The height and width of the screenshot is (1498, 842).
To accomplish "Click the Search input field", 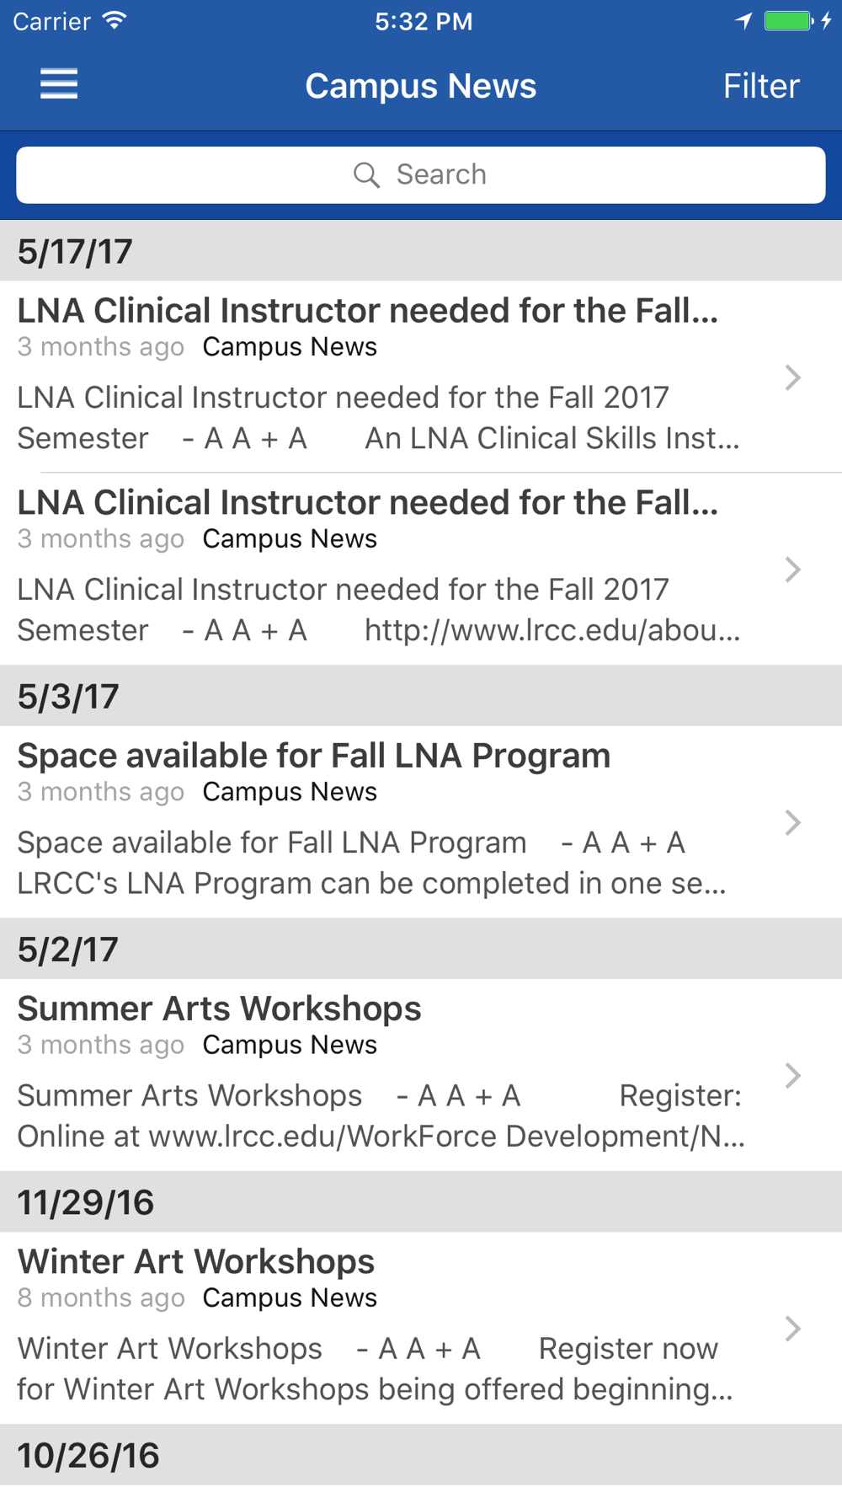I will click(421, 175).
